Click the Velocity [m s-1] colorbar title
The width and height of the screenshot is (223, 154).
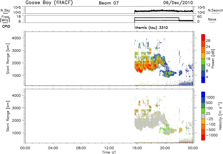pos(220,116)
